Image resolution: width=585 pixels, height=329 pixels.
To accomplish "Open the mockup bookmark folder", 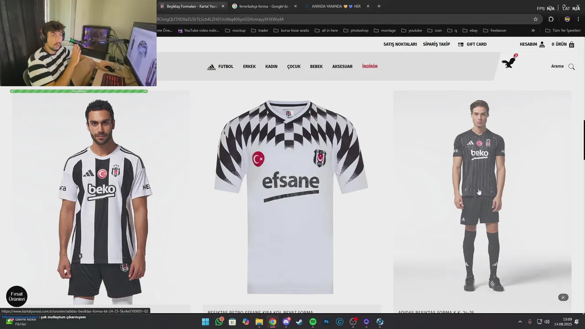I will [235, 31].
